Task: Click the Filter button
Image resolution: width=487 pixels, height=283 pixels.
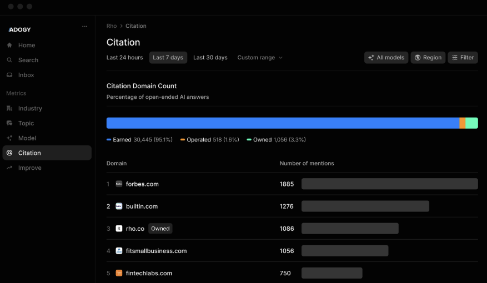Action: [463, 58]
